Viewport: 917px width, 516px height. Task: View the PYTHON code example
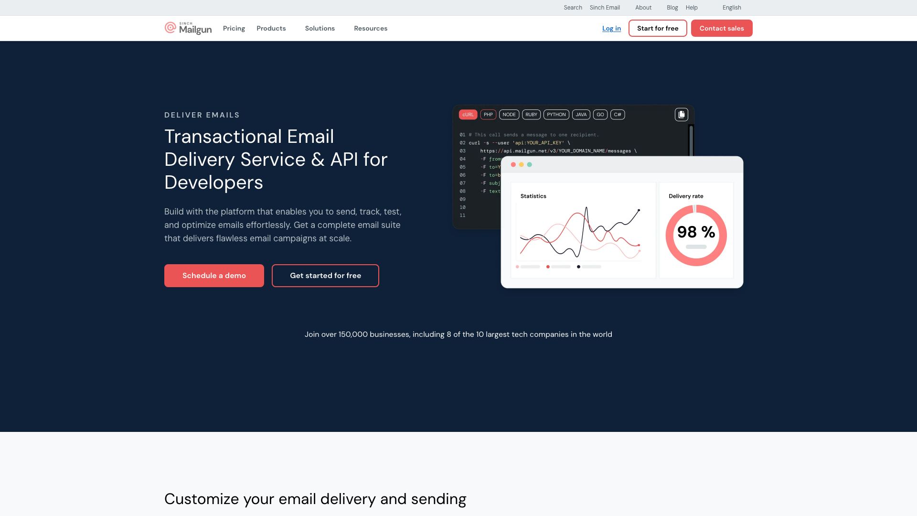(556, 115)
